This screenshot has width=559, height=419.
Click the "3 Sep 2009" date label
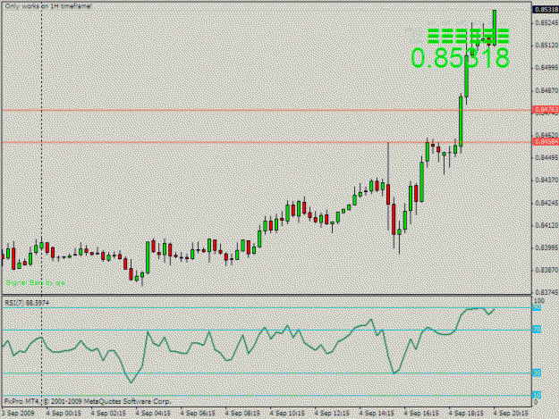click(x=18, y=413)
